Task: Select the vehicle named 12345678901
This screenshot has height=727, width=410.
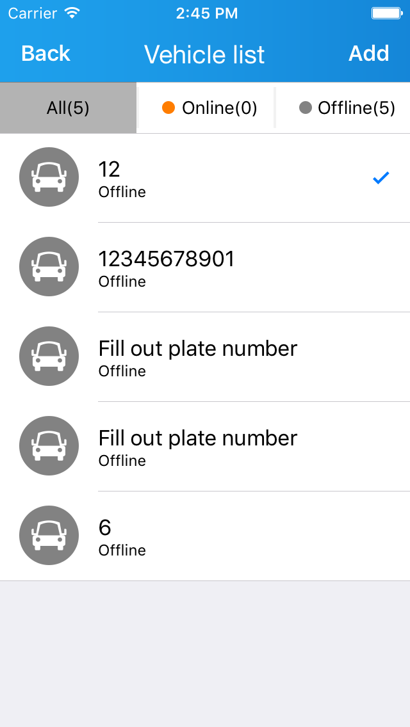Action: [167, 259]
